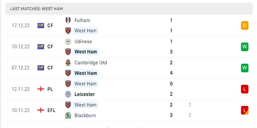The width and height of the screenshot is (257, 128).
Task: Open the Blackburn team link
Action: tap(85, 115)
